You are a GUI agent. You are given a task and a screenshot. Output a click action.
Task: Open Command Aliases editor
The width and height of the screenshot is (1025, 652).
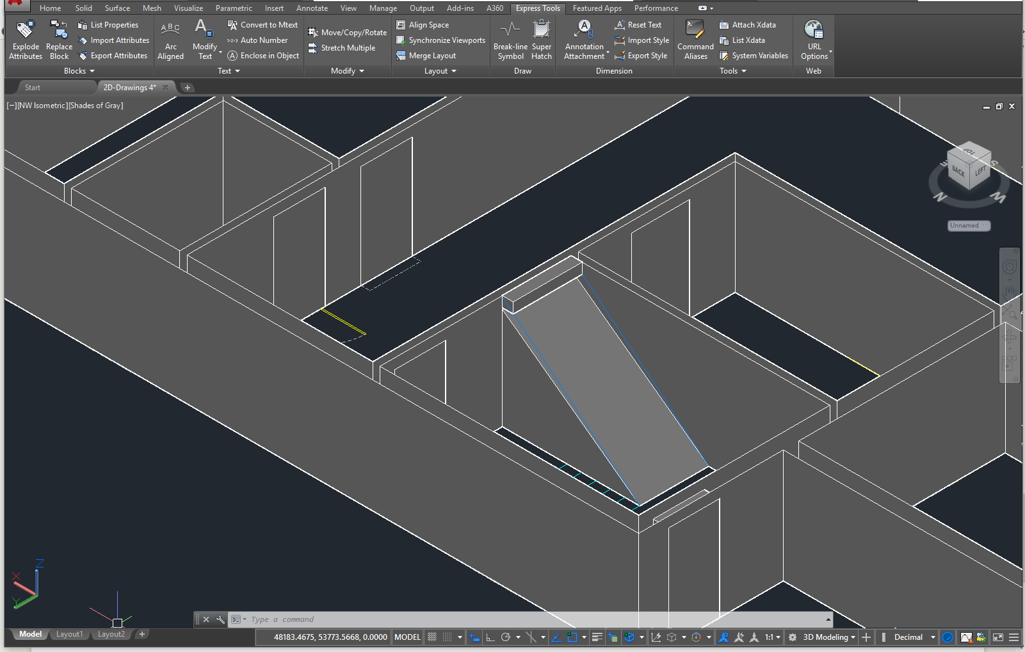click(695, 40)
